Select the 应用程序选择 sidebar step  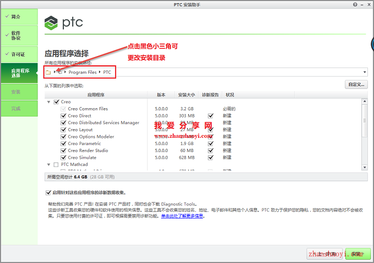coord(19,73)
